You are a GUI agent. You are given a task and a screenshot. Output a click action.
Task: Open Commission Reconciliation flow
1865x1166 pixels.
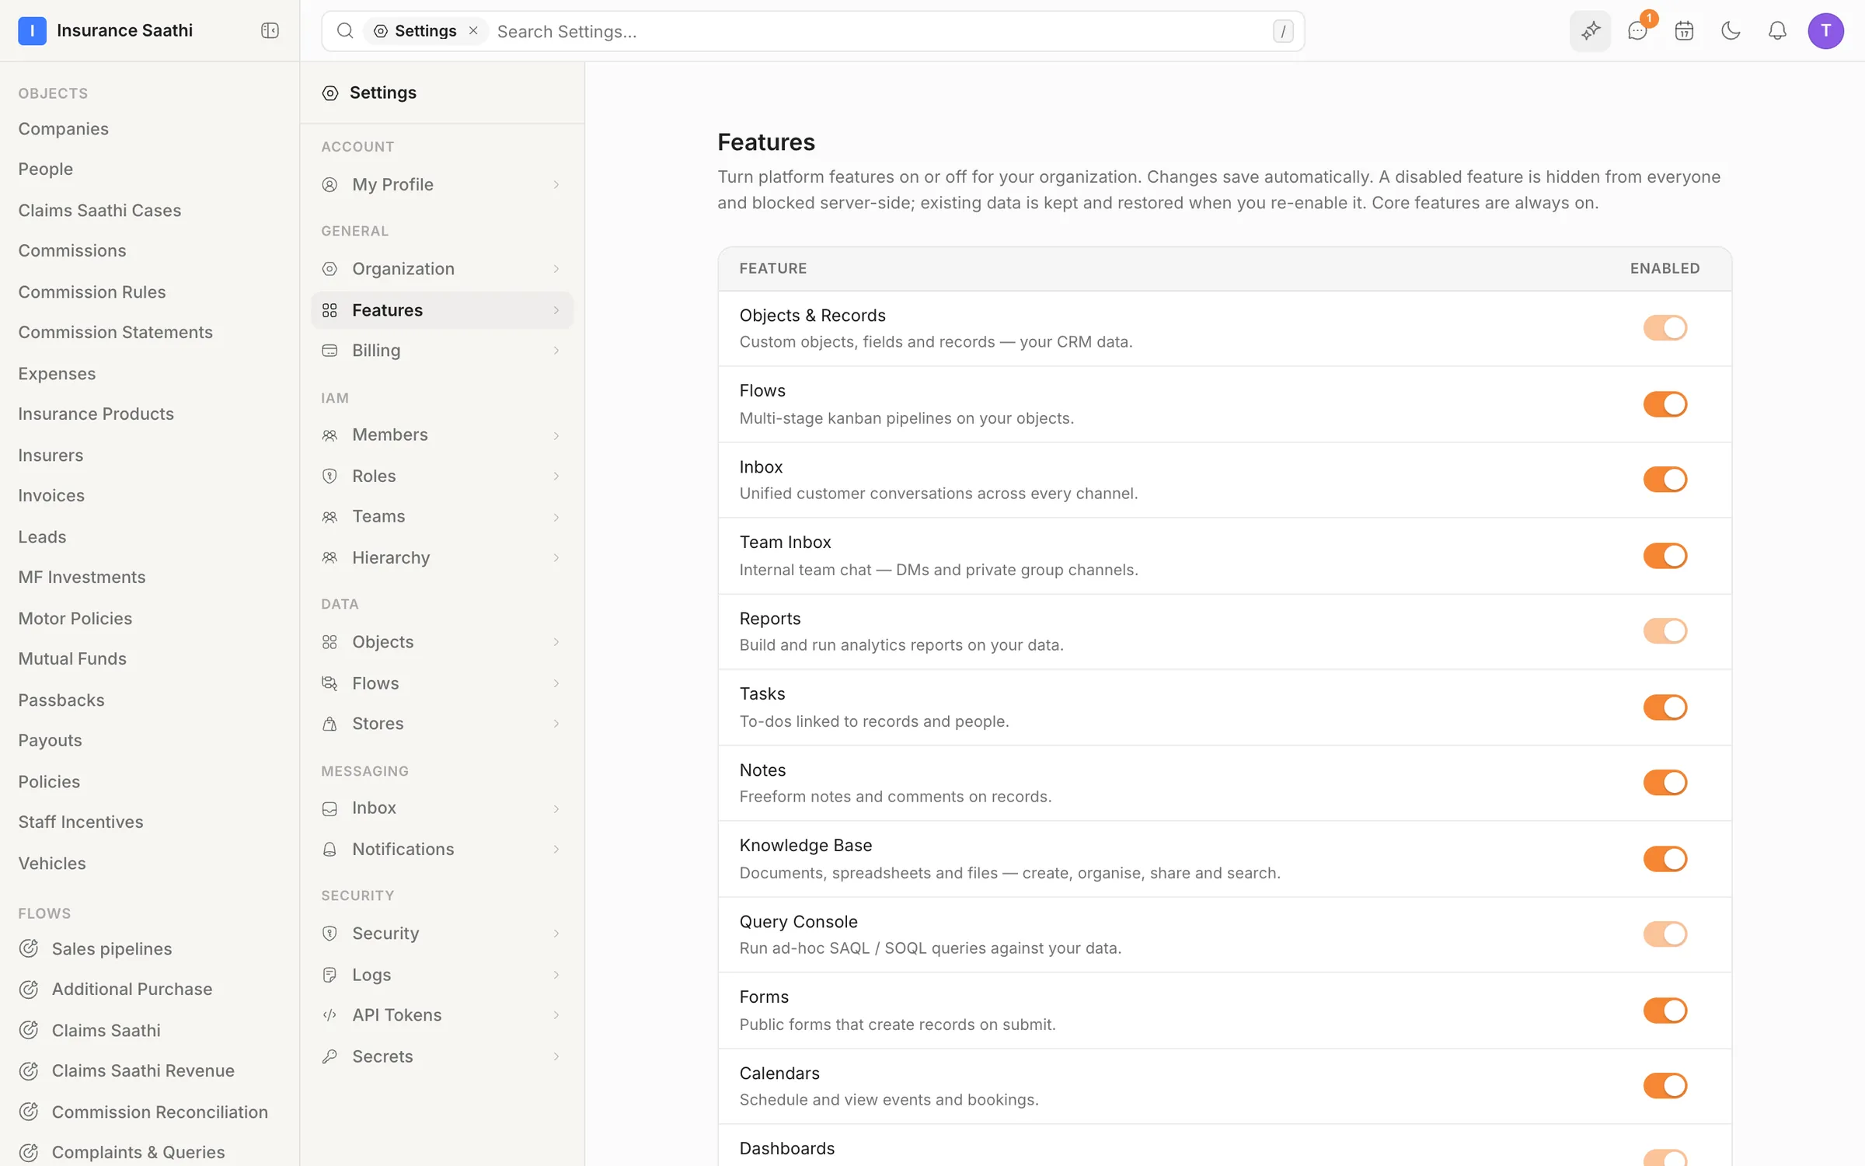tap(160, 1112)
